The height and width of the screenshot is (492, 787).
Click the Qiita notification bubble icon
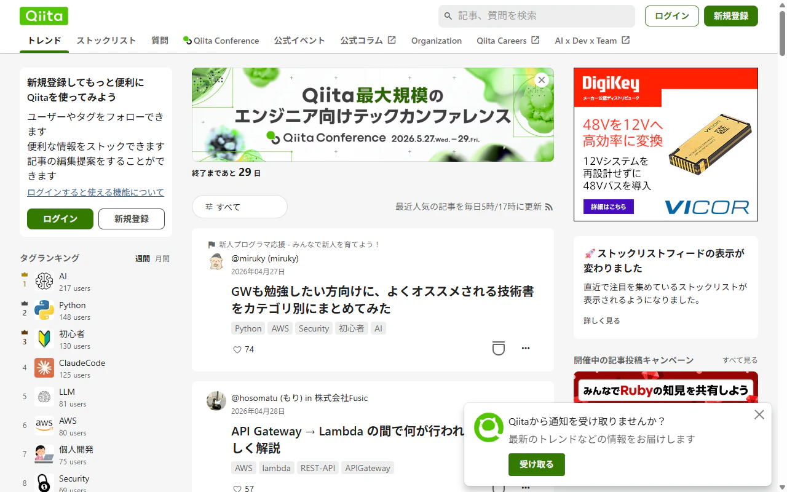click(x=489, y=427)
